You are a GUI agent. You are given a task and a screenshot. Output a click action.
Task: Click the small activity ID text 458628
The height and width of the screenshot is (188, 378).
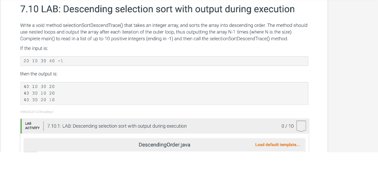(37, 111)
